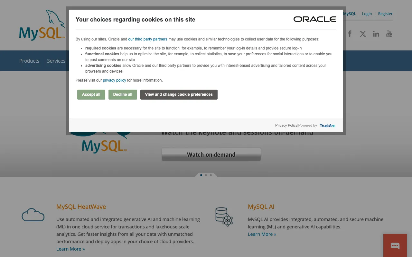Select the MySQL.com menu link
The width and height of the screenshot is (412, 257).
349,13
